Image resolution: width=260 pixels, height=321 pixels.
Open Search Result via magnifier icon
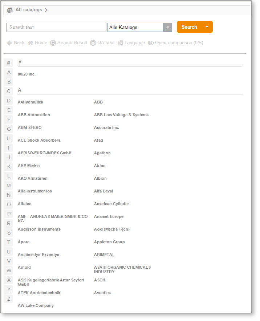pos(53,43)
